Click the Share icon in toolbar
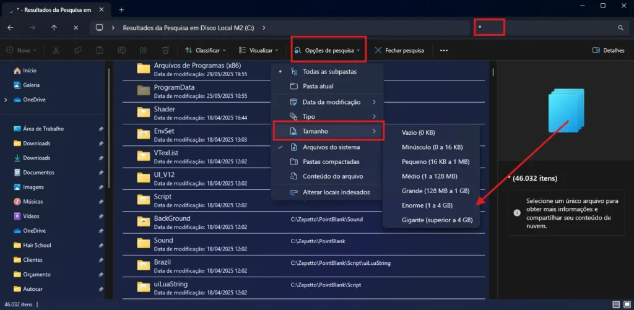This screenshot has width=634, height=310. [x=143, y=51]
